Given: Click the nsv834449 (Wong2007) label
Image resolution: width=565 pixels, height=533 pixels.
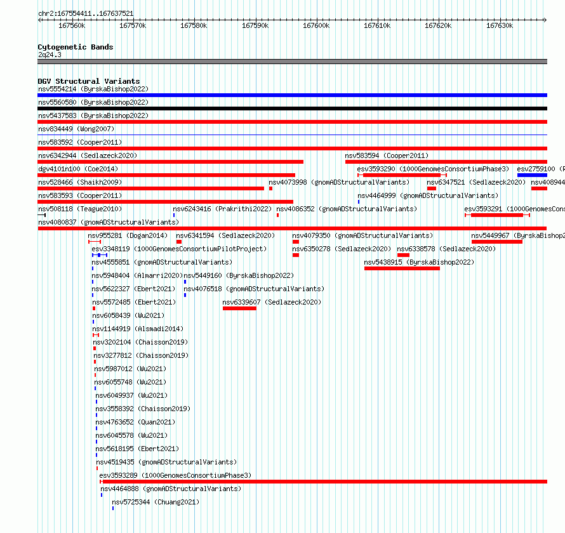Looking at the screenshot, I should tap(76, 129).
